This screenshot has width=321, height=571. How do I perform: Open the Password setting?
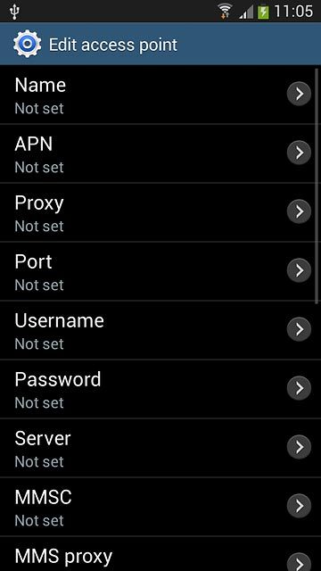tap(160, 389)
